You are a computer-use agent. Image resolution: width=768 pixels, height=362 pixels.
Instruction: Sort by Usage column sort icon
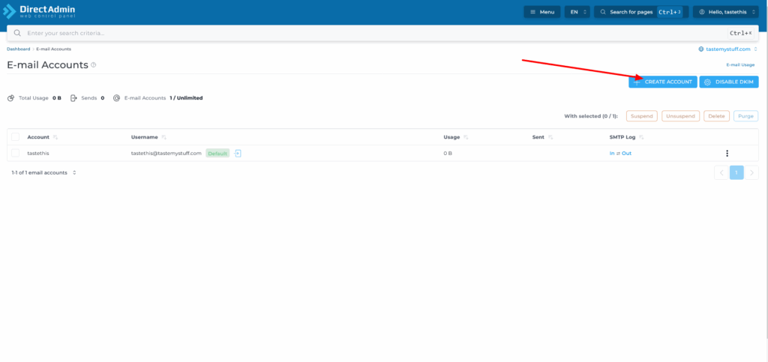click(x=466, y=138)
